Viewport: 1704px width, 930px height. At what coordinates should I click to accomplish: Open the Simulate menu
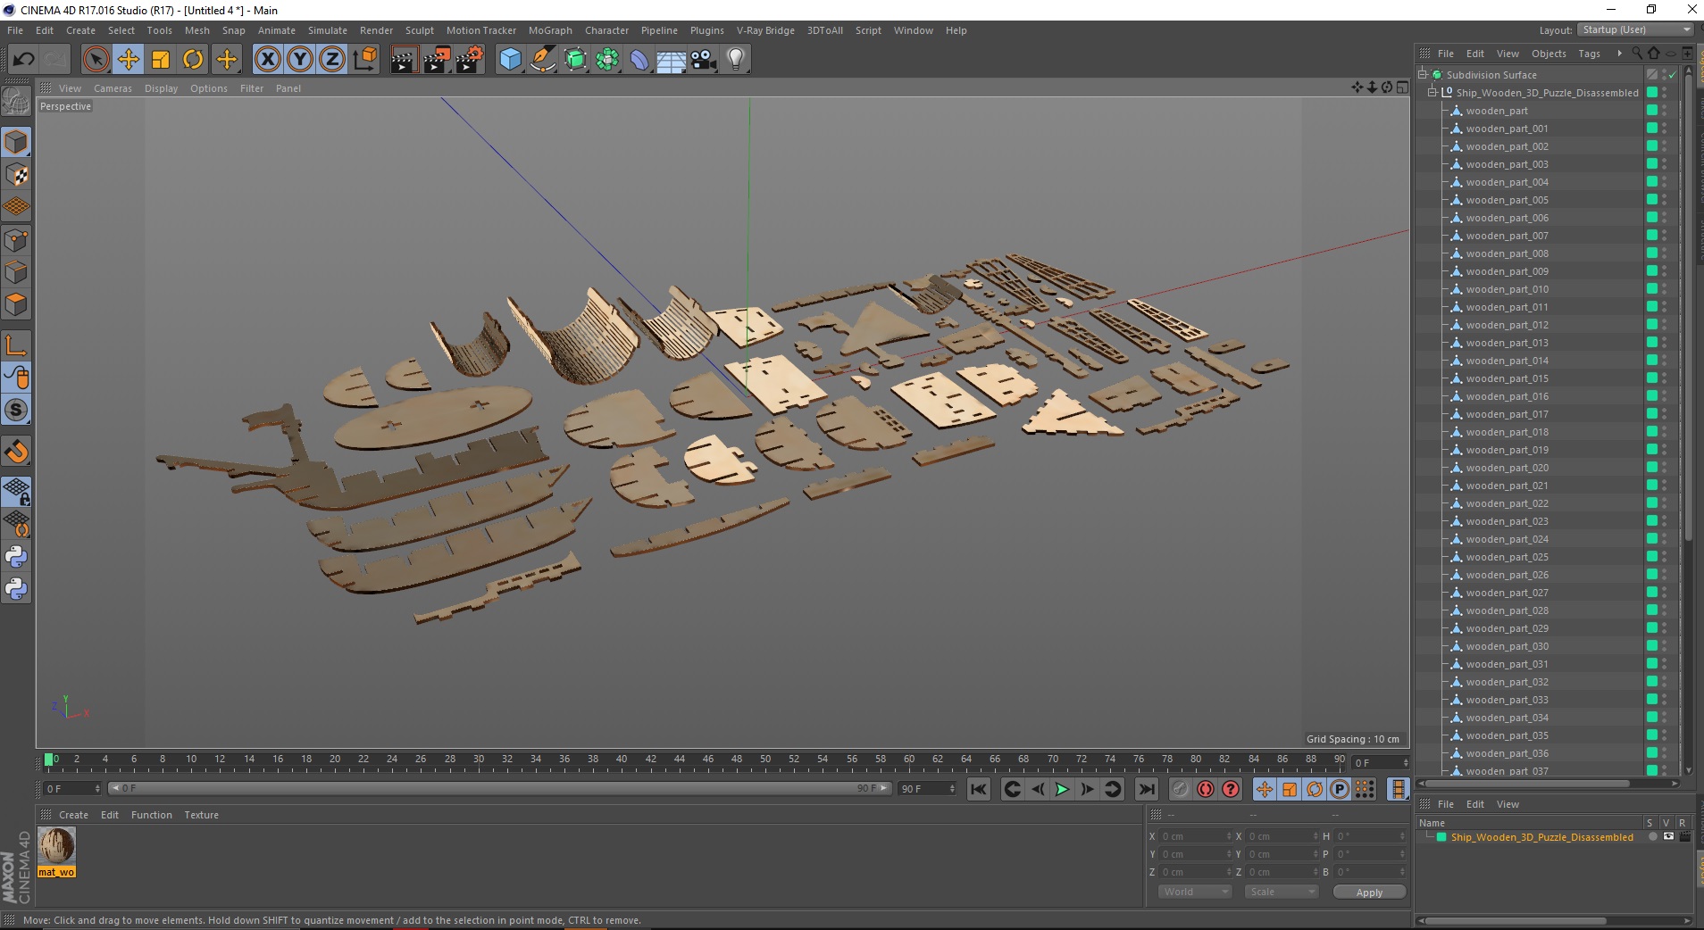[x=328, y=30]
